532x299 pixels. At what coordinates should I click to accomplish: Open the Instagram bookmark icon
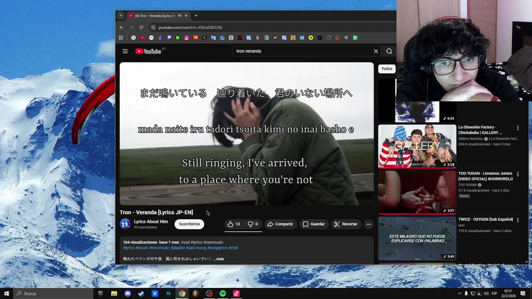coord(187,38)
